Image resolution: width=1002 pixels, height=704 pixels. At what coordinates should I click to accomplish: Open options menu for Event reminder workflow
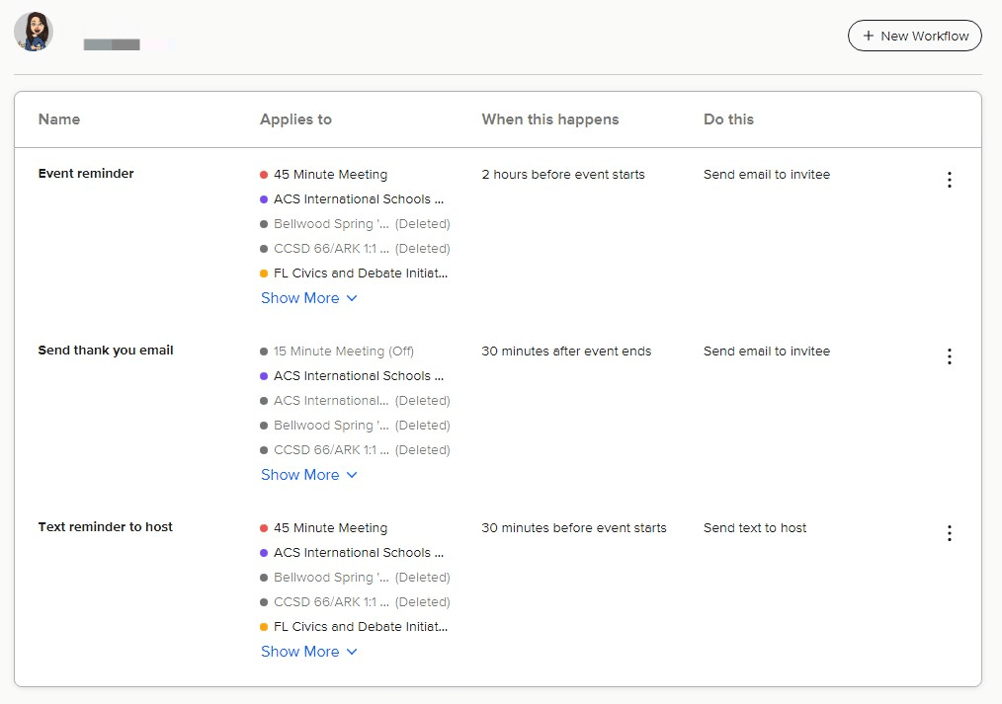(x=949, y=180)
